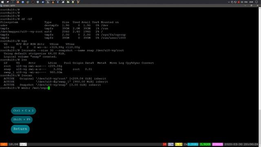Open the Dropbox taskbar icon

(58, 2)
